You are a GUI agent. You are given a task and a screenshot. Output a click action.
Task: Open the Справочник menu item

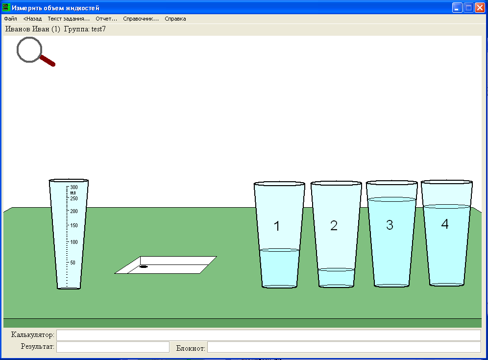point(141,19)
